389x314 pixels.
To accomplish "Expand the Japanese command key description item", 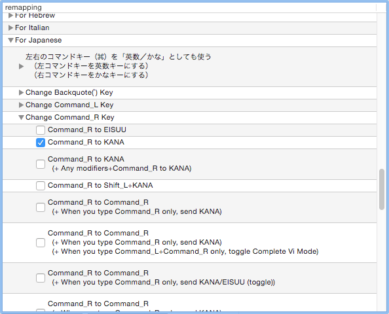I will 22,67.
